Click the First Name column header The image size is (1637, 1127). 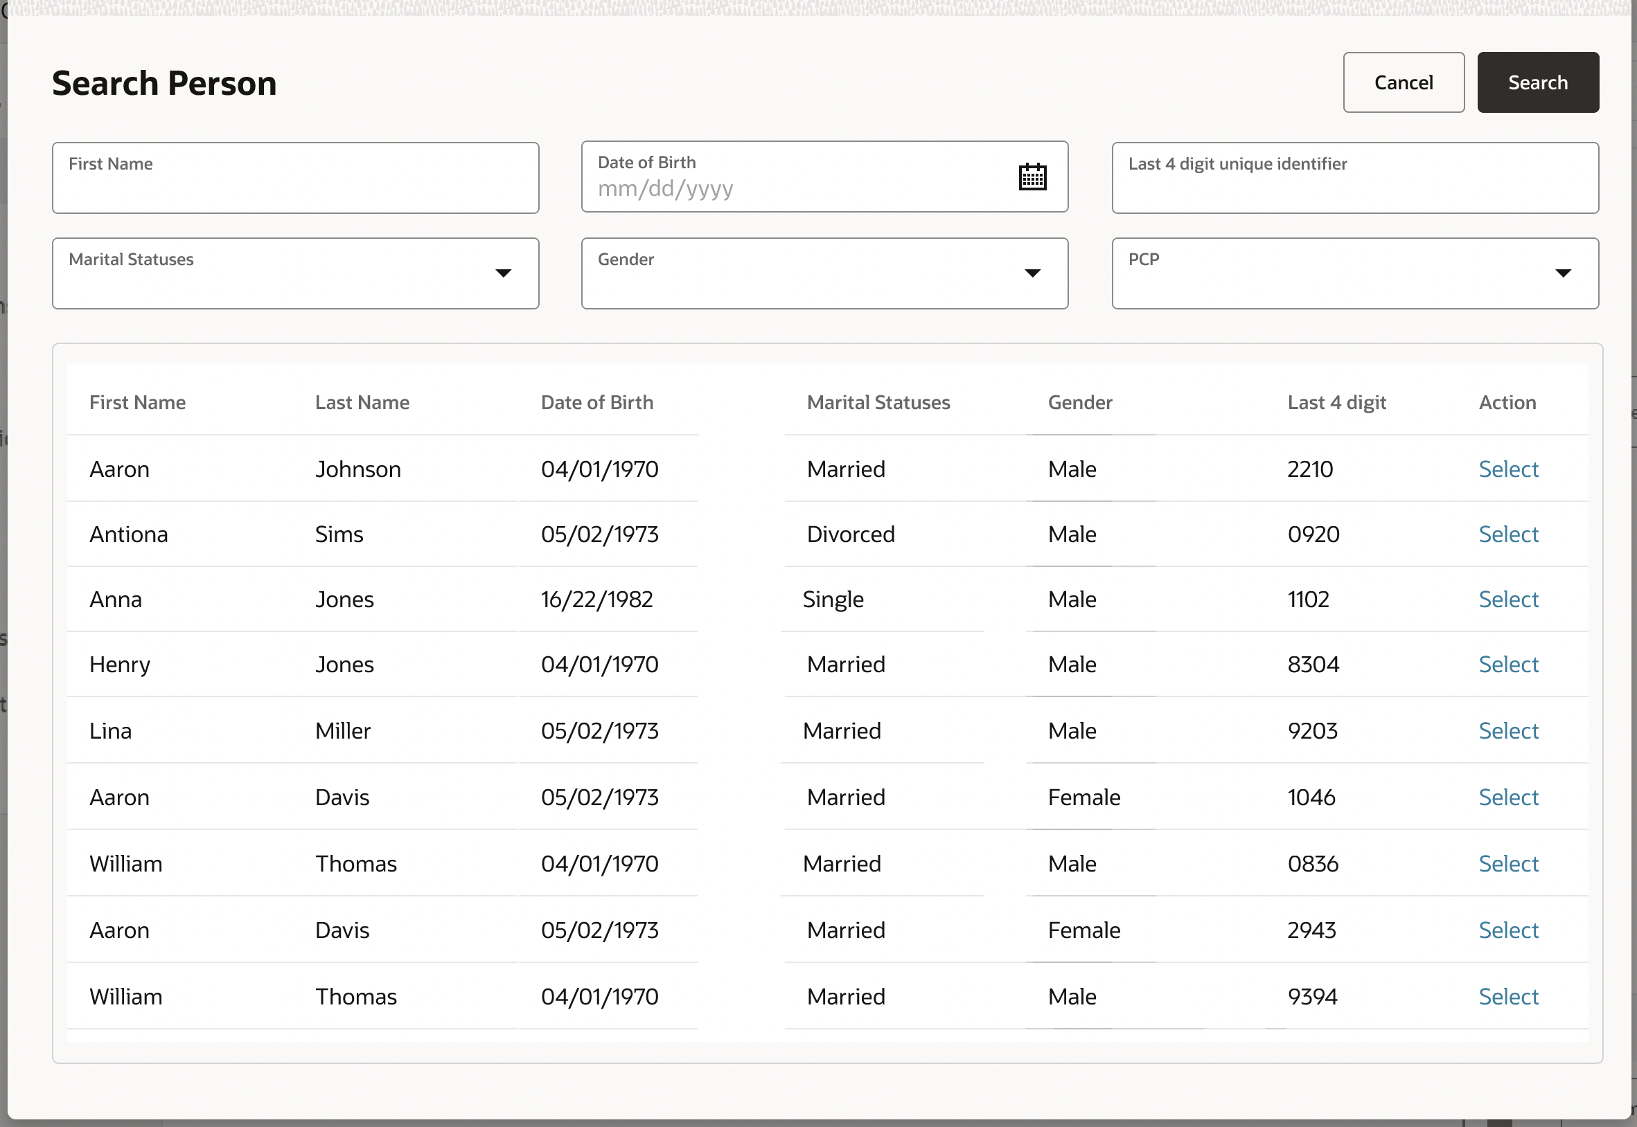click(137, 402)
